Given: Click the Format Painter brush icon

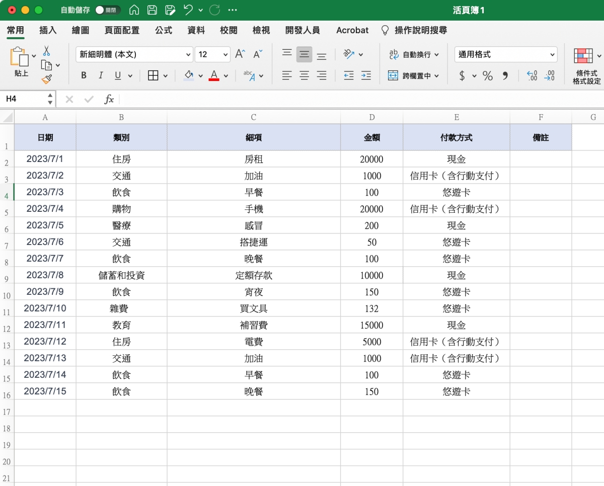Looking at the screenshot, I should pos(47,79).
